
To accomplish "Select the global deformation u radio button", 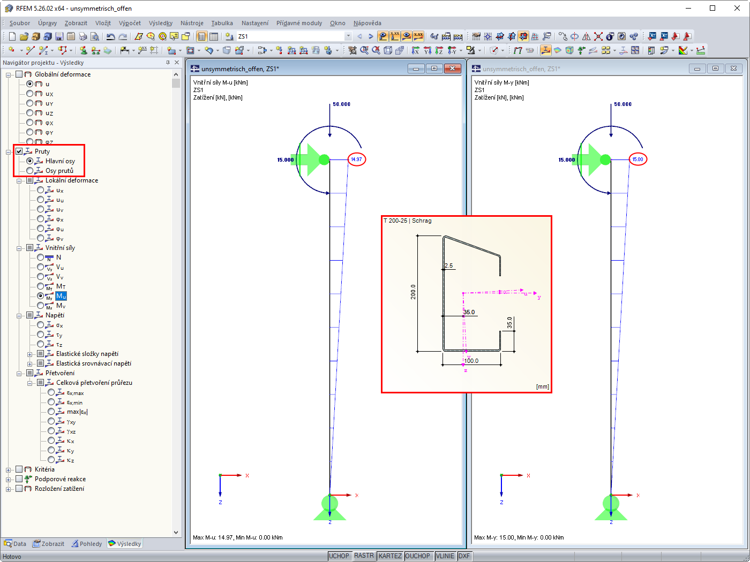I will point(30,84).
